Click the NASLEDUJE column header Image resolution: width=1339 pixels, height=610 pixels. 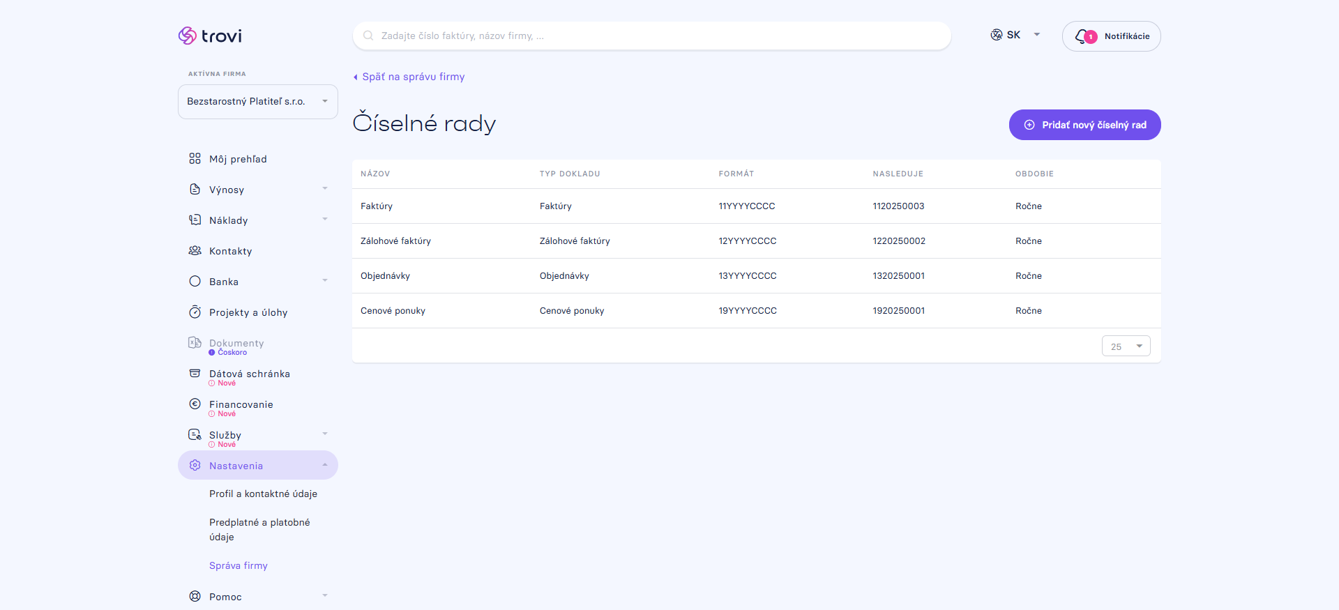[x=898, y=174]
